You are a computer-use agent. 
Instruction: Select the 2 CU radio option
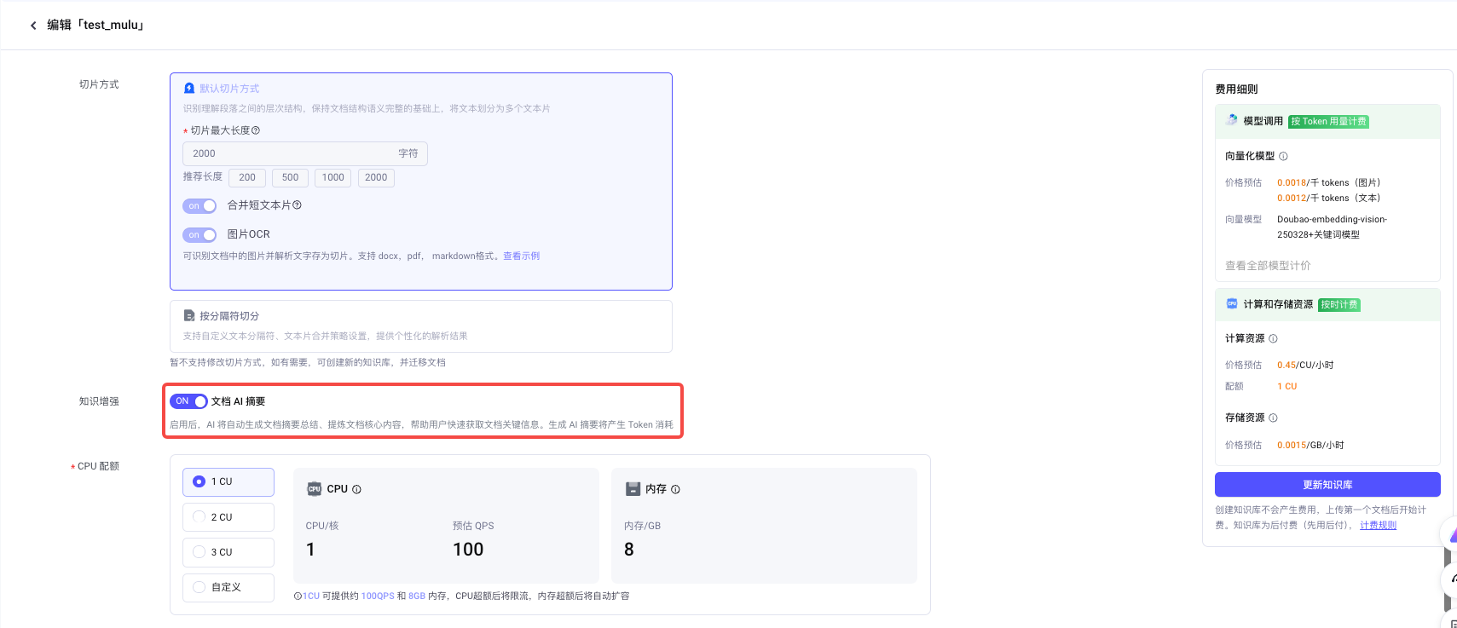[228, 517]
